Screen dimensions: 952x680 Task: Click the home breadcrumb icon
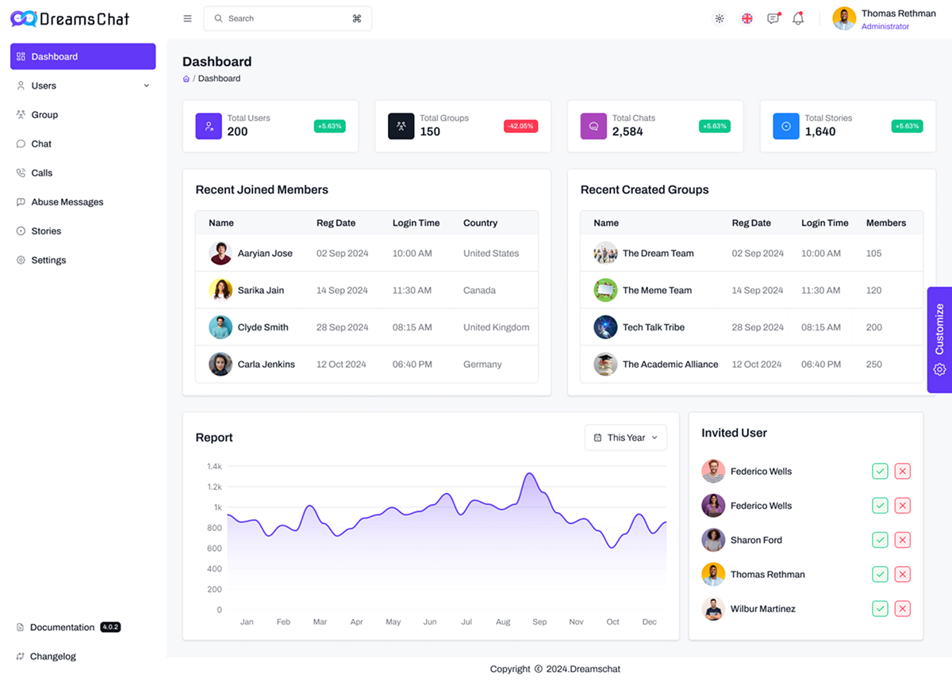186,78
